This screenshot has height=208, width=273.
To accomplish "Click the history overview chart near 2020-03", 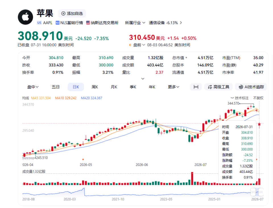I will (x=70, y=193).
